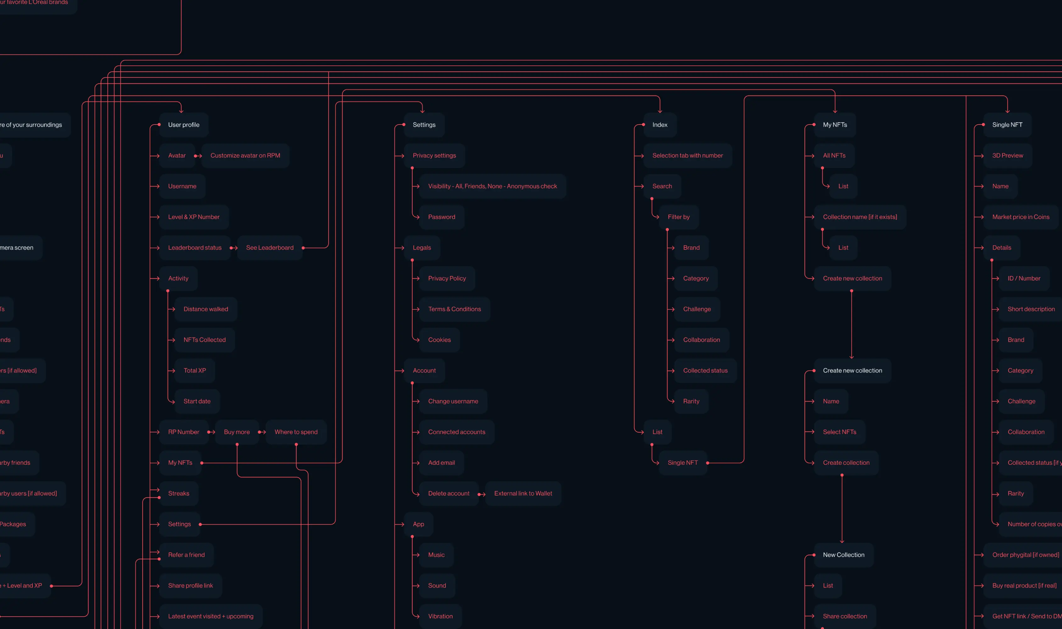Click the New Collection header node
1062x629 pixels.
click(843, 555)
